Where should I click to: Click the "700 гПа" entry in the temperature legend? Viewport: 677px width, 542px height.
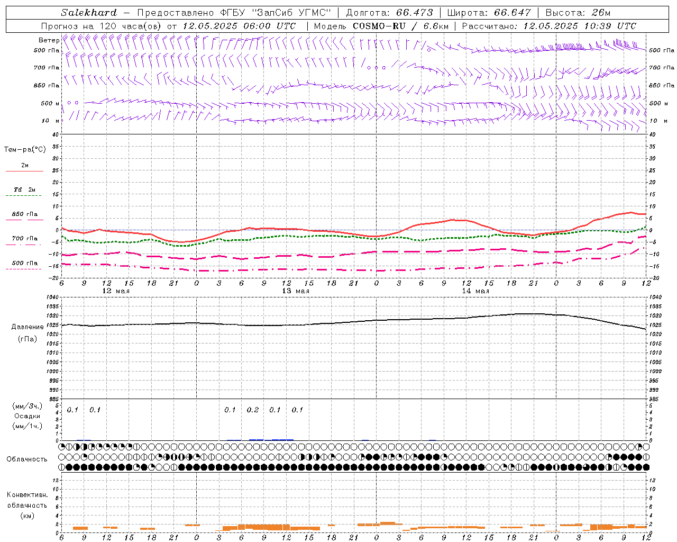pos(25,238)
